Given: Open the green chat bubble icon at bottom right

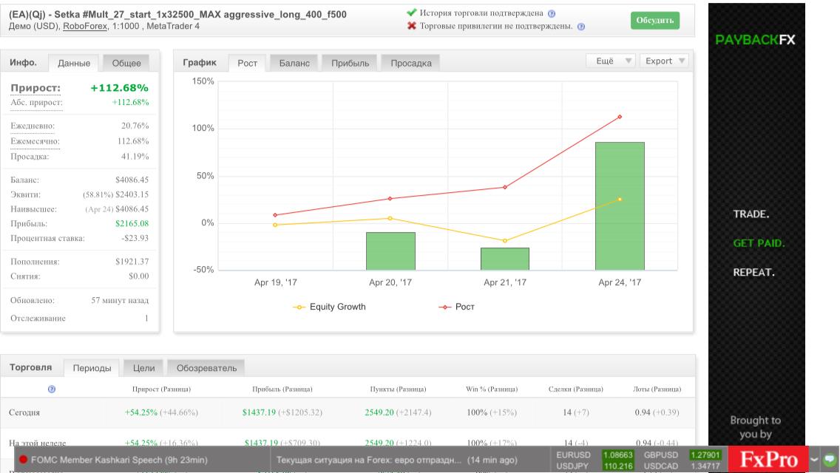Looking at the screenshot, I should coord(830,460).
